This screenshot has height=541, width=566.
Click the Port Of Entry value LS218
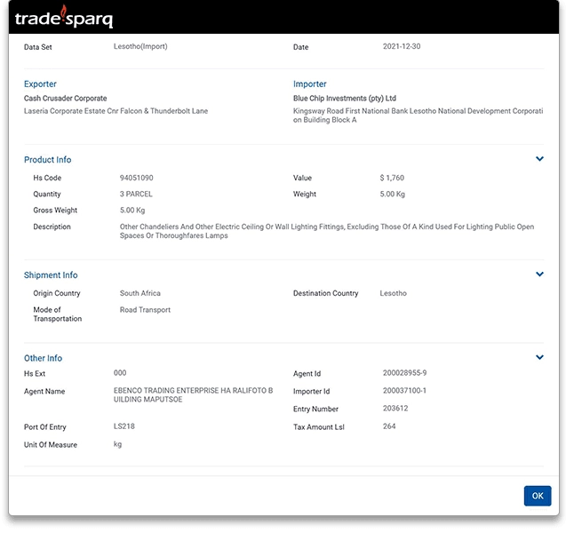[x=124, y=426]
